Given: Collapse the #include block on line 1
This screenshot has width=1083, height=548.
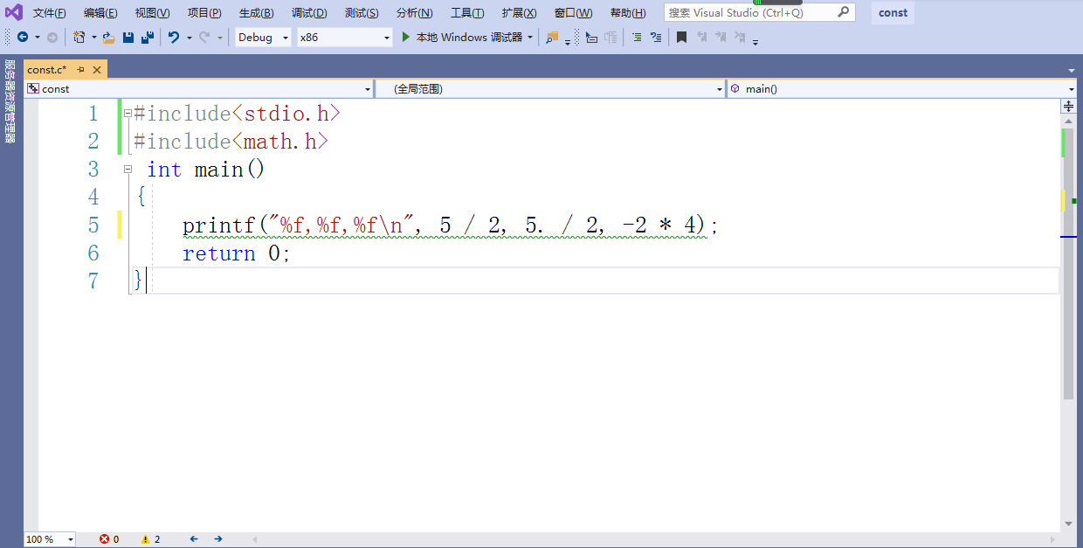Looking at the screenshot, I should tap(128, 113).
